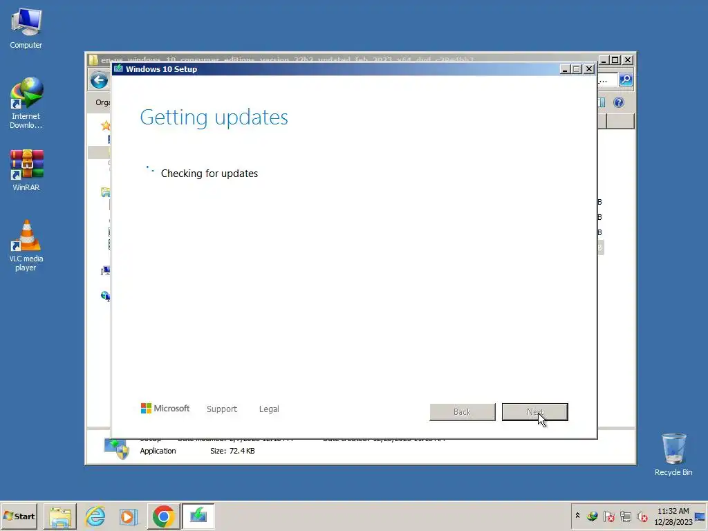Open the Computer desktop icon
Screen dimensions: 708x531
26,29
